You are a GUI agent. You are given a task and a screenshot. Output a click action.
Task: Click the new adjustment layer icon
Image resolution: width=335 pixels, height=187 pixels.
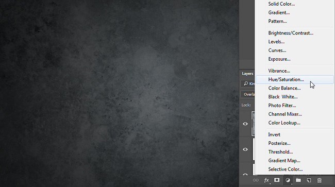[288, 180]
